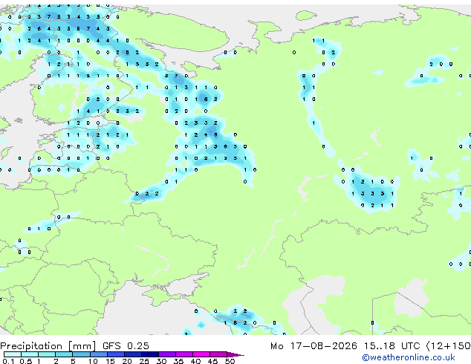
Task: Click the 10–15 mm legend color box
Action: [99, 354]
